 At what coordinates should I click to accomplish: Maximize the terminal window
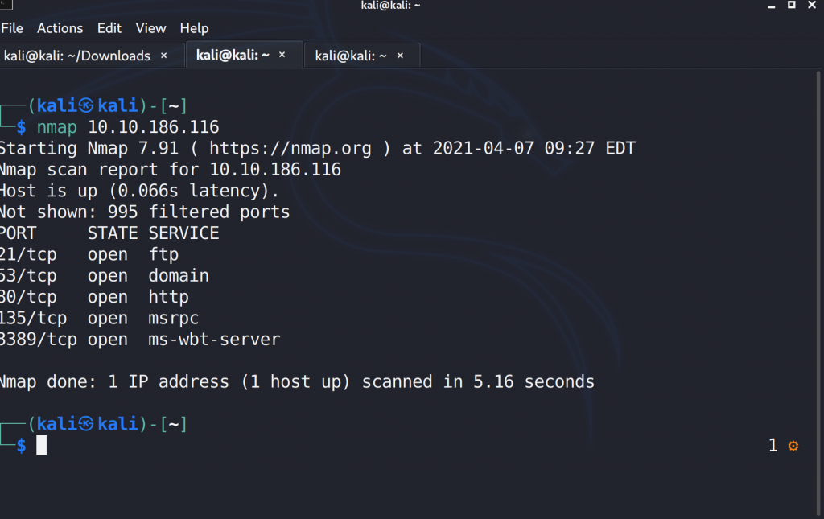click(792, 6)
